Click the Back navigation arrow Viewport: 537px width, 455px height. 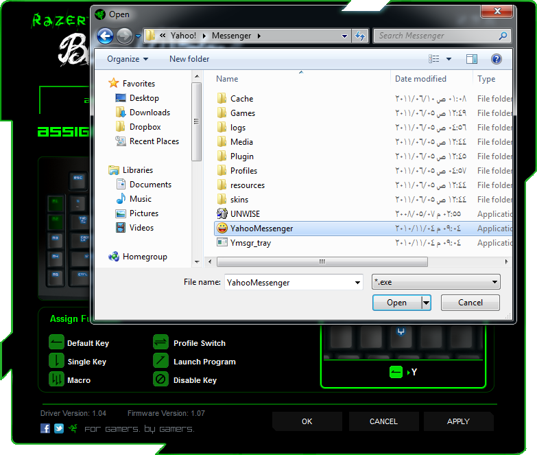pyautogui.click(x=105, y=36)
